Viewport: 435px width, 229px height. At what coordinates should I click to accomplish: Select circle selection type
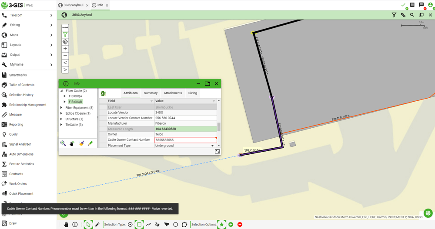pos(175,225)
